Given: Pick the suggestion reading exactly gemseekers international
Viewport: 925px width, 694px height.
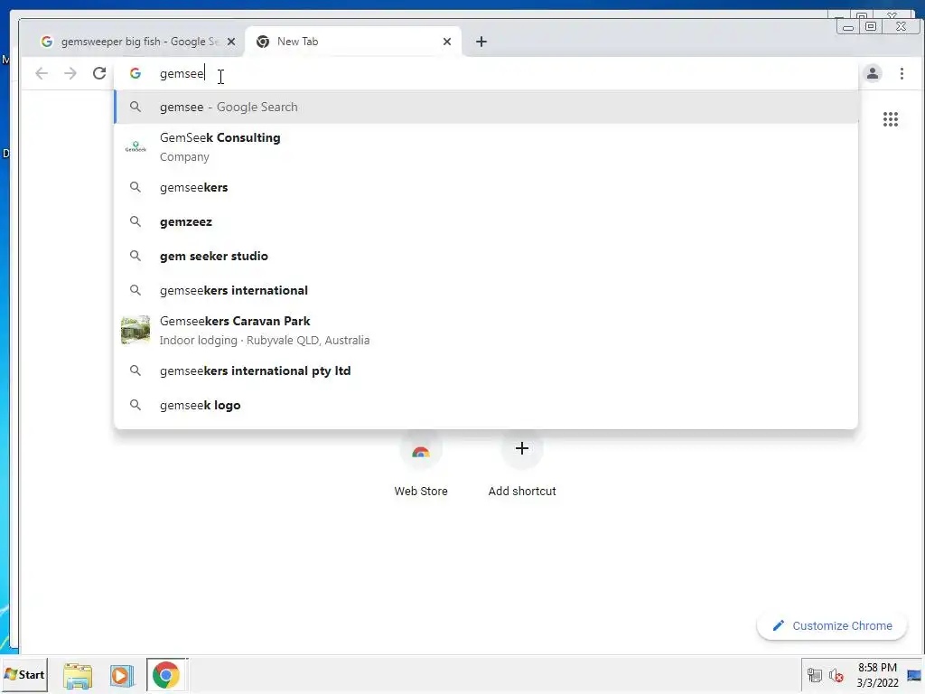Looking at the screenshot, I should (486, 290).
